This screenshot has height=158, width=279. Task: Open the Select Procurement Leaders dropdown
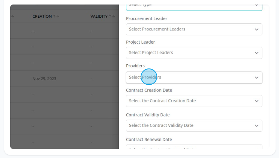(x=194, y=29)
